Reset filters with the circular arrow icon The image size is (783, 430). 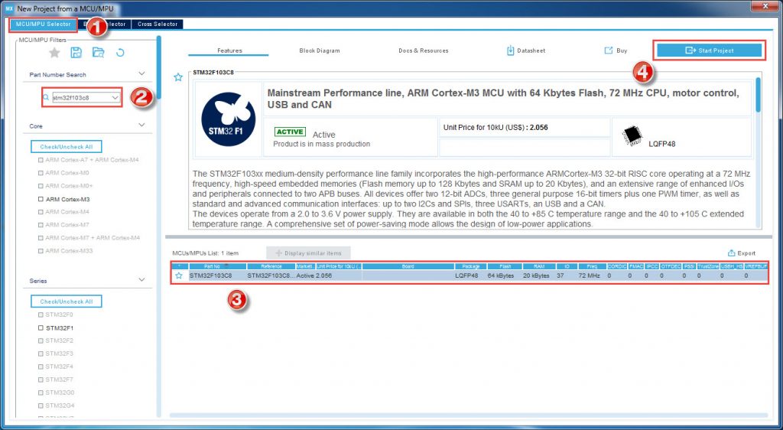click(120, 53)
